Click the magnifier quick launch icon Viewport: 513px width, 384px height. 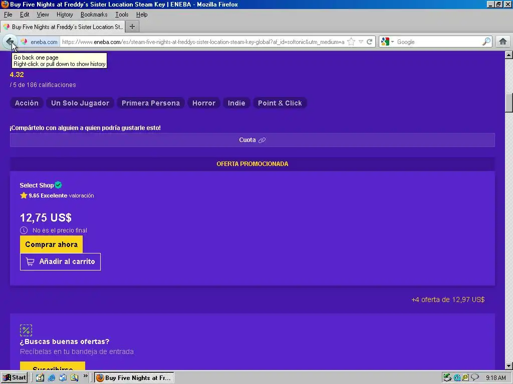[74, 377]
